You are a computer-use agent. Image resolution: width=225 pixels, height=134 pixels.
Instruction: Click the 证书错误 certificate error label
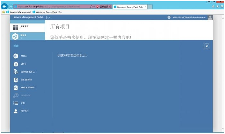(x=104, y=7)
